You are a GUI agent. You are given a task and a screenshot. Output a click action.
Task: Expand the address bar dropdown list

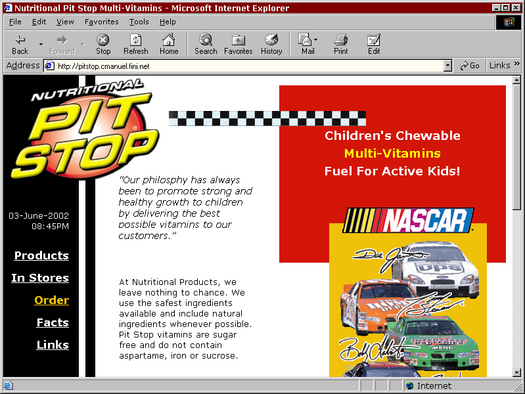tap(447, 66)
